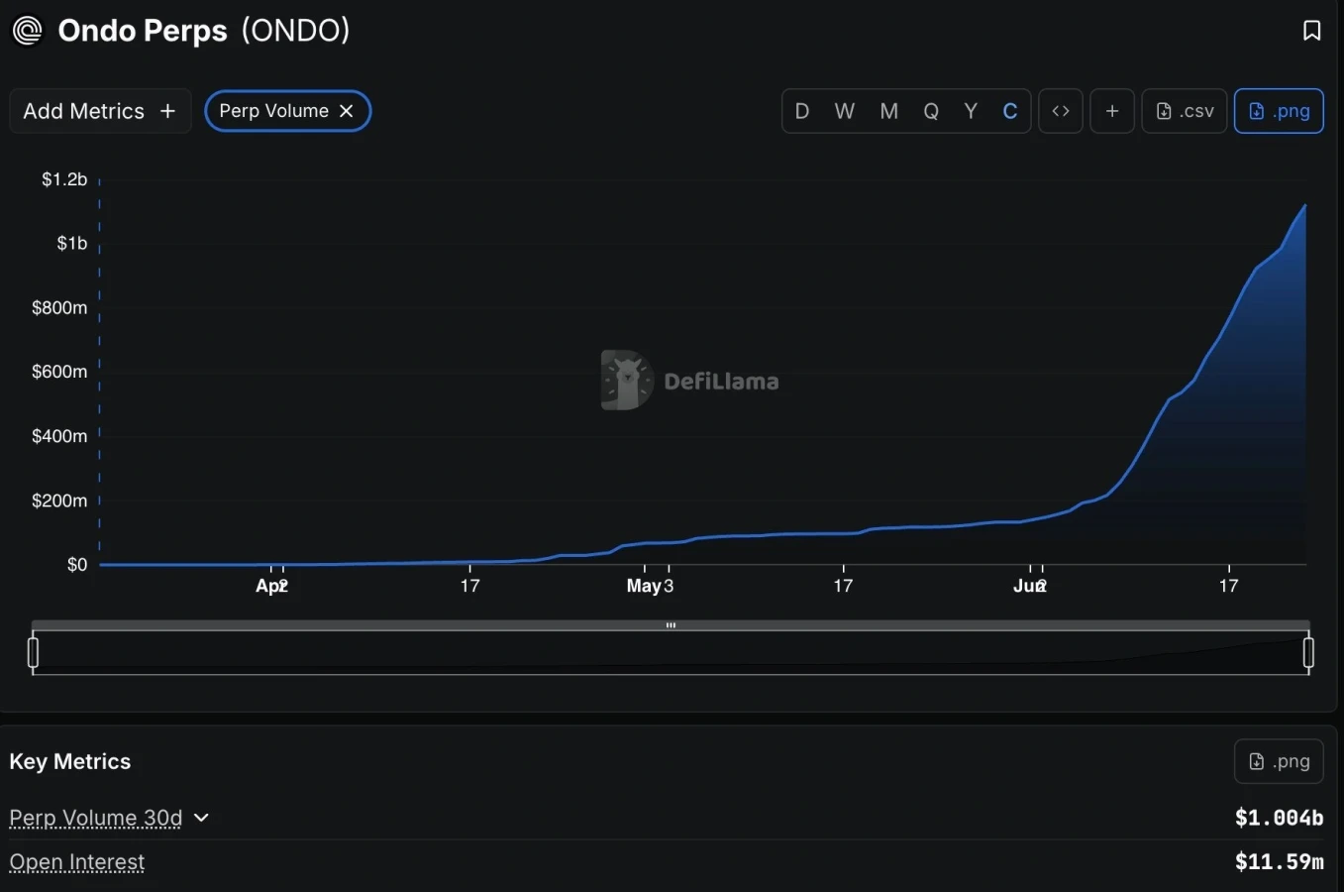The image size is (1344, 892).
Task: Click the May x-axis label
Action: pyautogui.click(x=644, y=586)
